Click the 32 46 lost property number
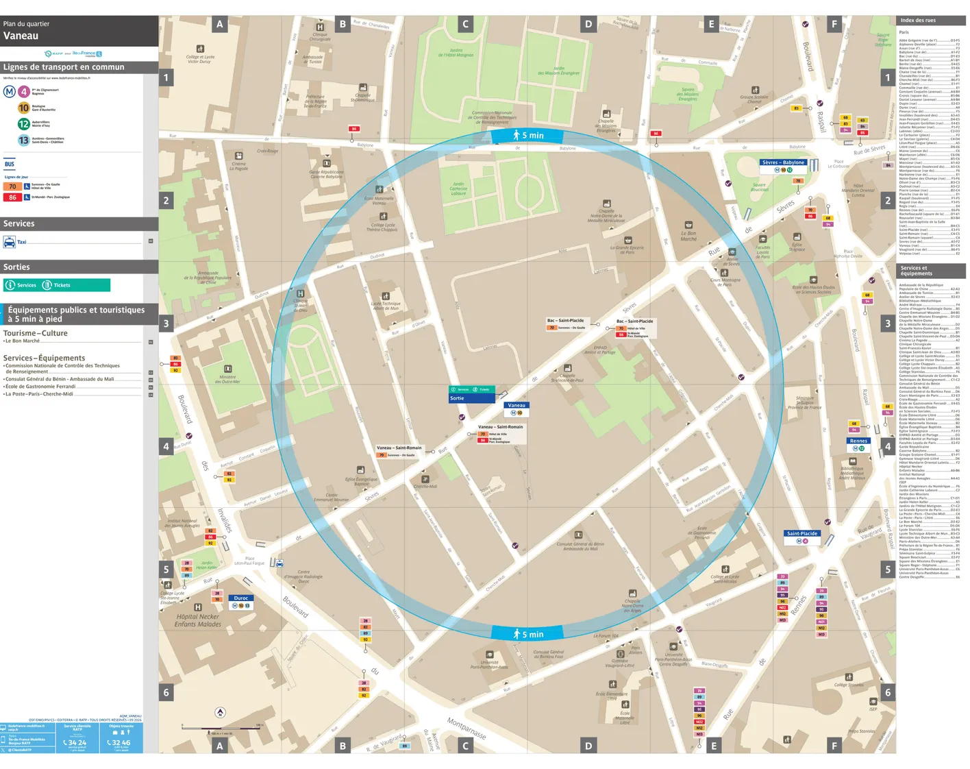Image resolution: width=970 pixels, height=769 pixels. pyautogui.click(x=119, y=742)
